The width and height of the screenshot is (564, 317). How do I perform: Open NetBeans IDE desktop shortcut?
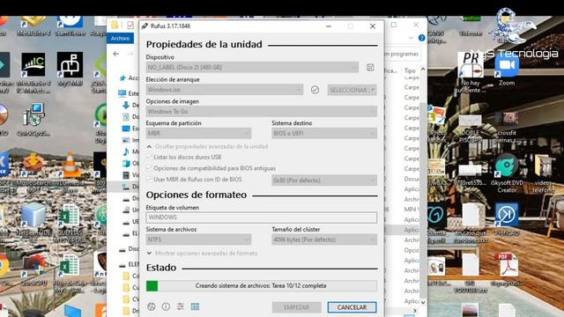33,220
